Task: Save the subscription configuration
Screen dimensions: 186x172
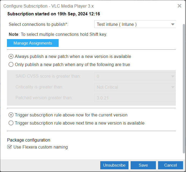Action: coord(143,165)
